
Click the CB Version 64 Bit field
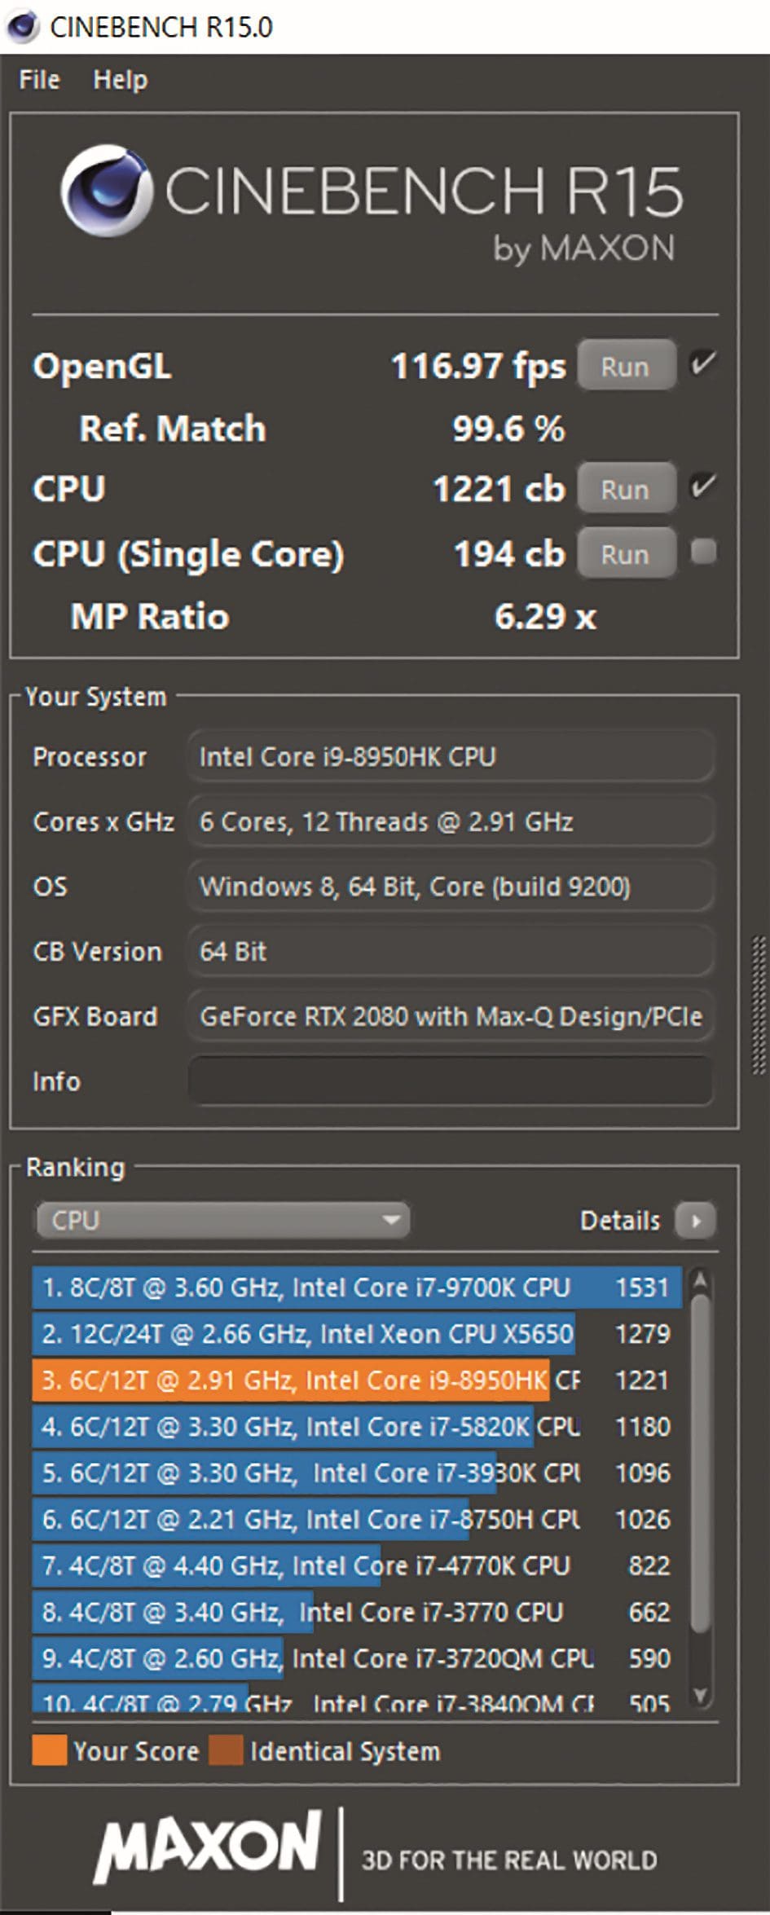pos(451,952)
